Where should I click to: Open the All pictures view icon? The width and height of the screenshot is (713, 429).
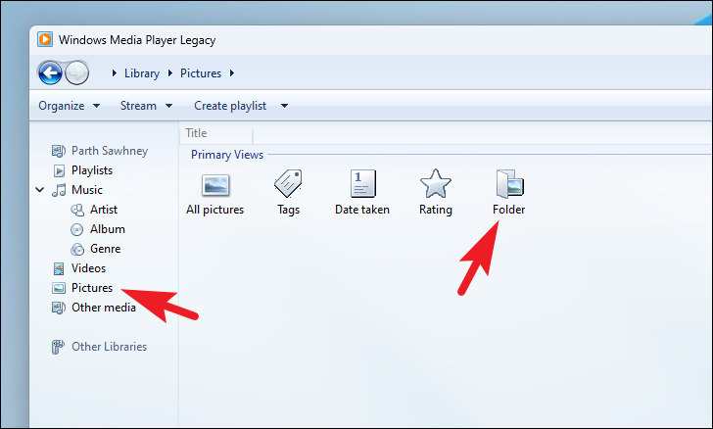[x=215, y=185]
